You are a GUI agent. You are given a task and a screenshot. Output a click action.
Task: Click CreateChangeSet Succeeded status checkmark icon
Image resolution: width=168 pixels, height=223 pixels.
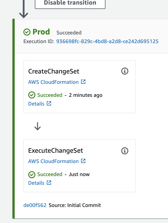tap(32, 95)
